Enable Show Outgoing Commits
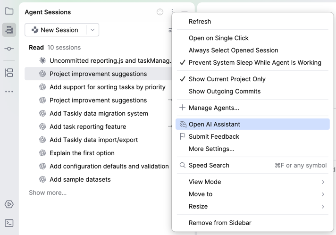 [252, 91]
